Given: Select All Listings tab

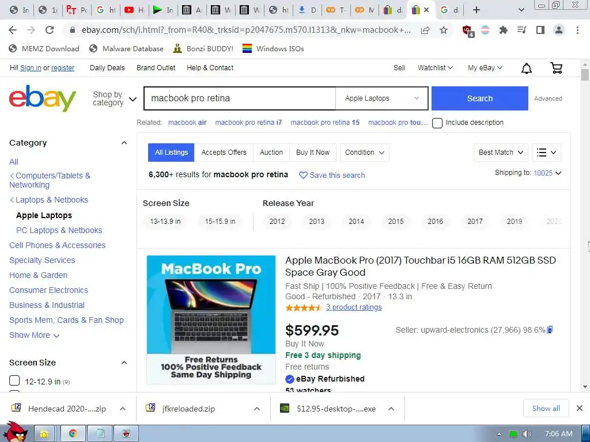Looking at the screenshot, I should point(171,153).
